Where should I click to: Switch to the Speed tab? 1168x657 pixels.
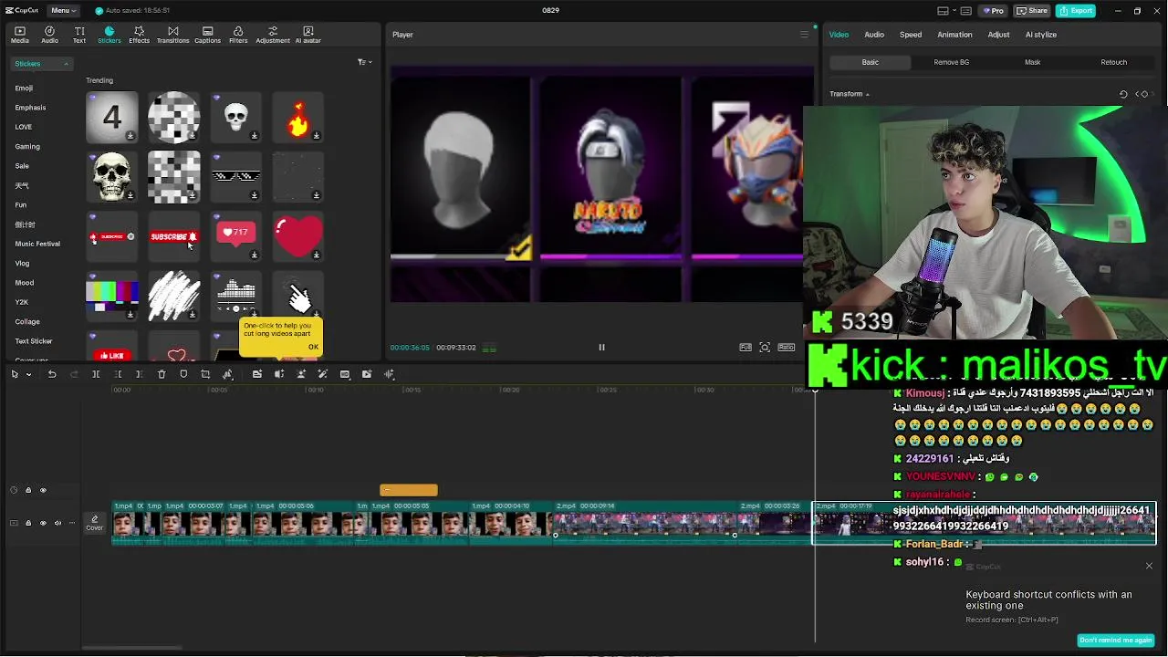pyautogui.click(x=911, y=35)
